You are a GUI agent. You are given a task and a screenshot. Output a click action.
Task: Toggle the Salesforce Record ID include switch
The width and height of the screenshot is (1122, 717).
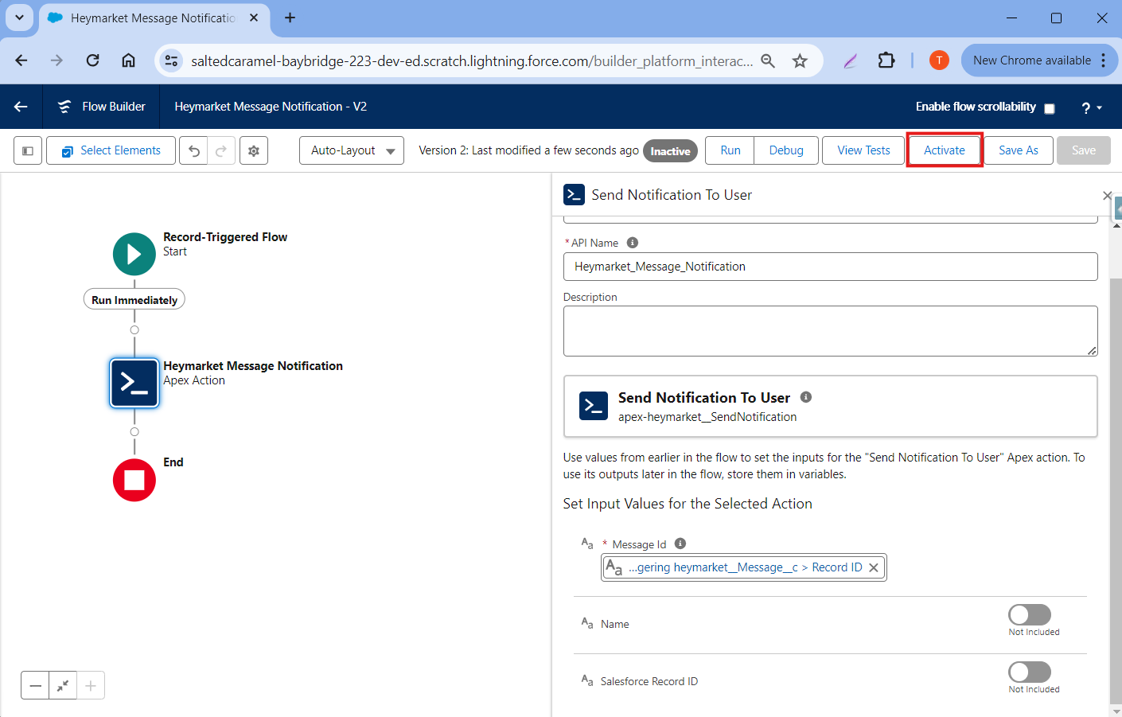[1030, 672]
